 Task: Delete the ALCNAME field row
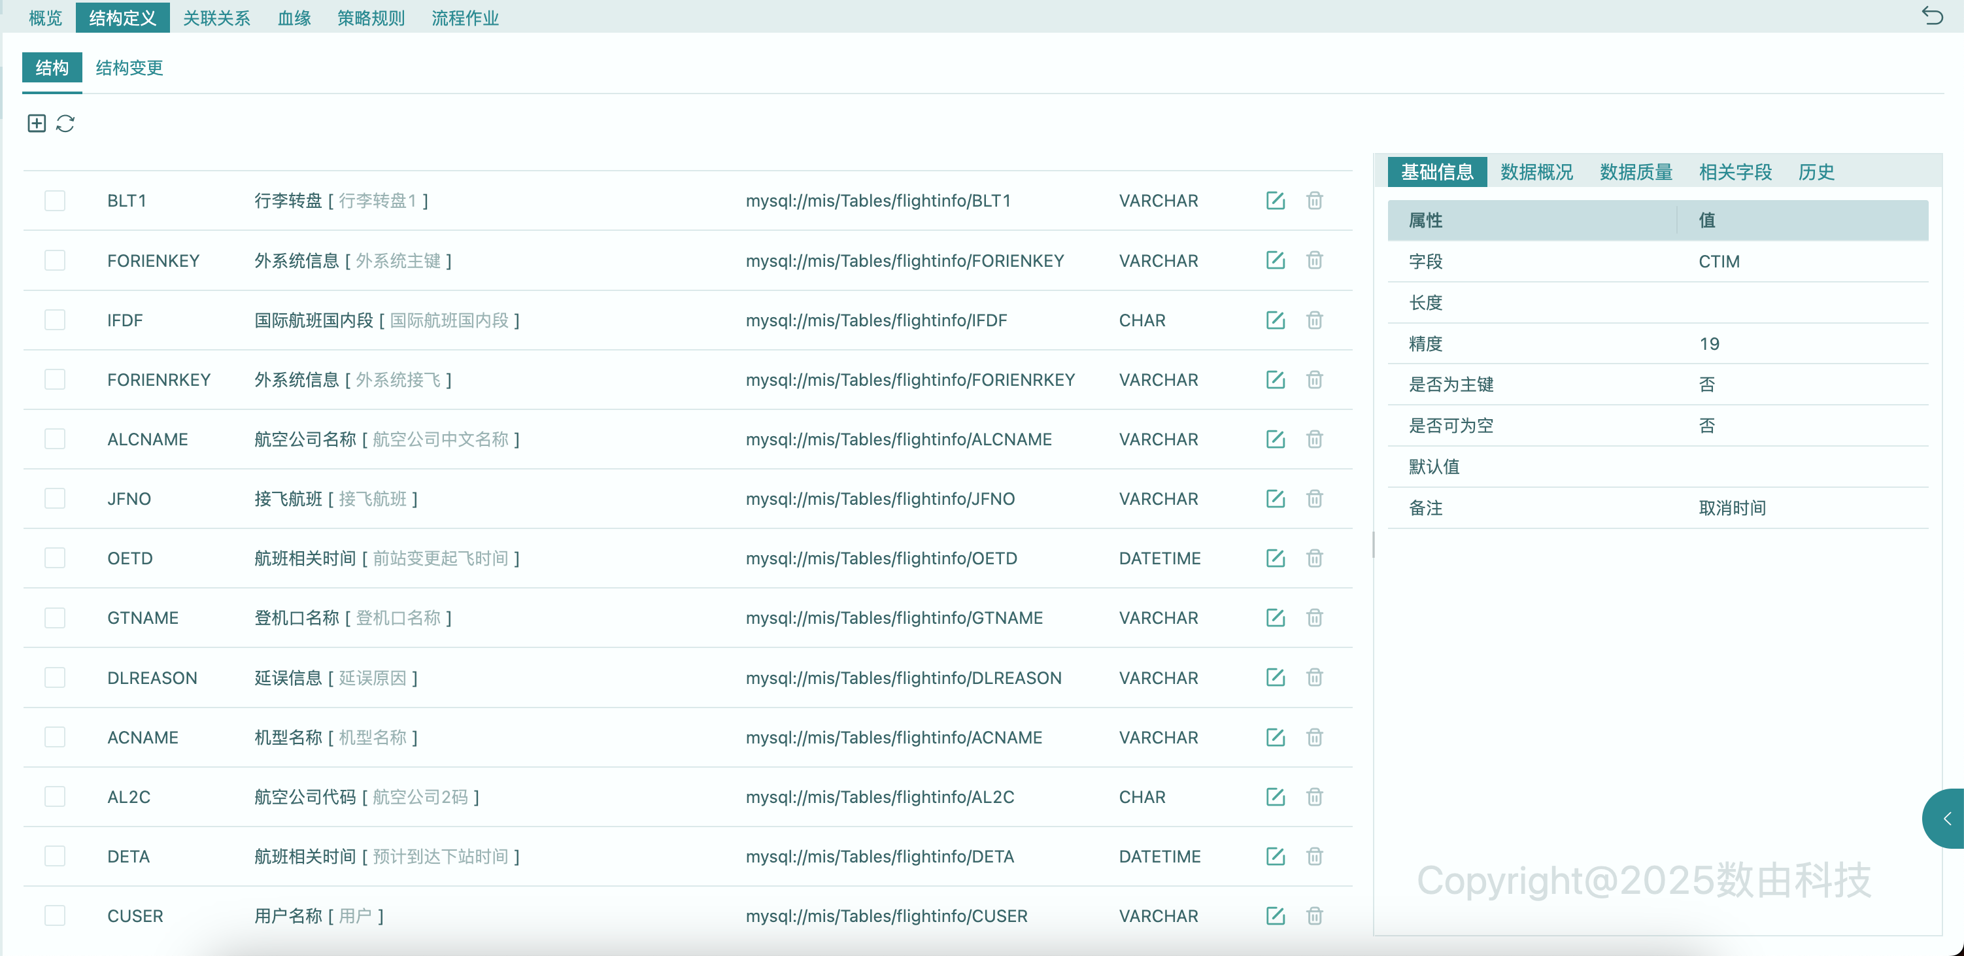click(x=1314, y=439)
